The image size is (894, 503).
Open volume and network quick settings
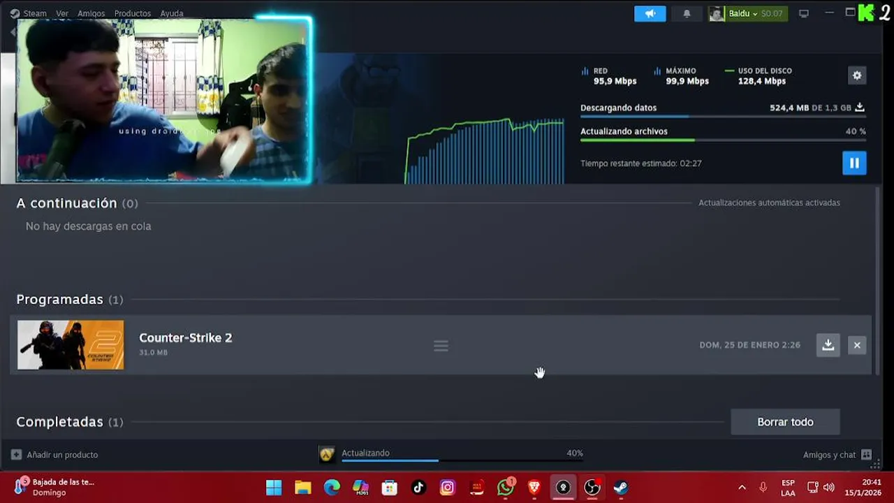pos(821,487)
